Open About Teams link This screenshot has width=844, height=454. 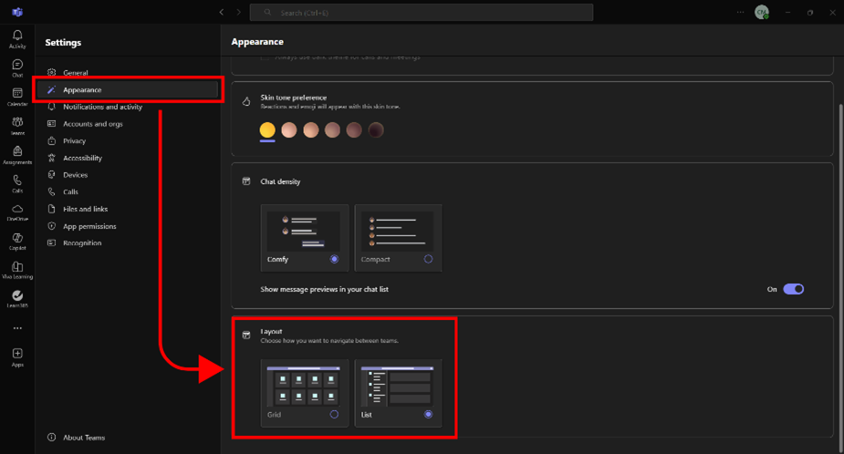[x=83, y=438]
